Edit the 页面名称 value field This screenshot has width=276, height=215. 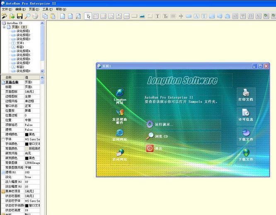click(32, 82)
